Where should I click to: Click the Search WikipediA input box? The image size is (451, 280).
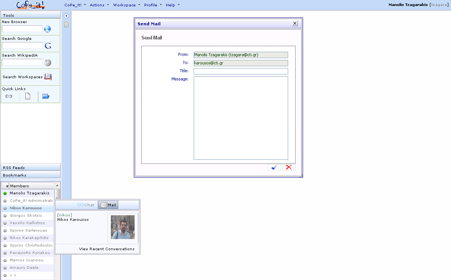click(22, 62)
